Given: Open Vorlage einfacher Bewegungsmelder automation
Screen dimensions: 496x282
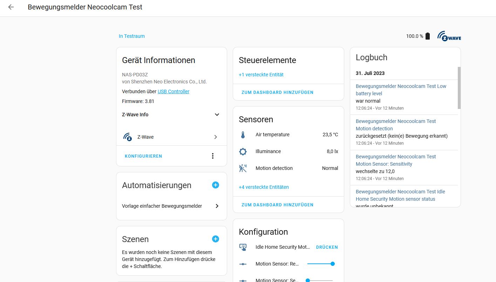Looking at the screenshot, I should click(171, 206).
